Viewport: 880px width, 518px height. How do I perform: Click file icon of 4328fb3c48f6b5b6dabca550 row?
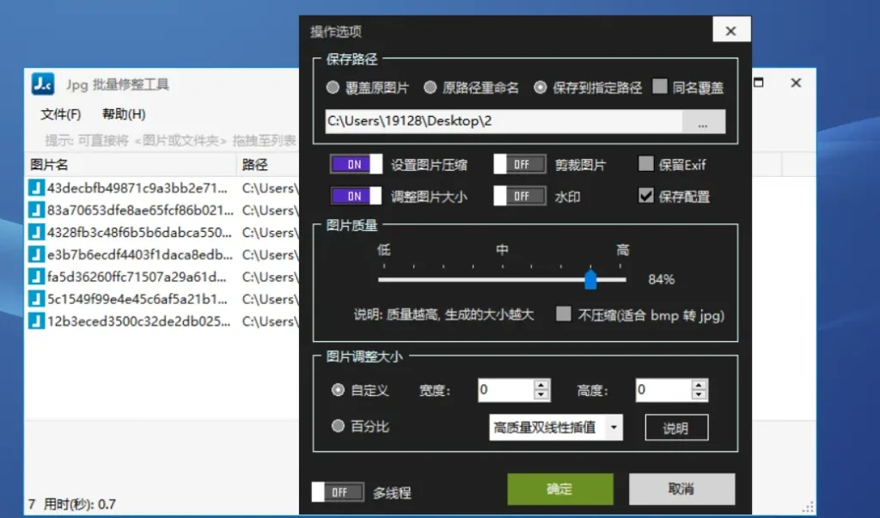pyautogui.click(x=36, y=232)
